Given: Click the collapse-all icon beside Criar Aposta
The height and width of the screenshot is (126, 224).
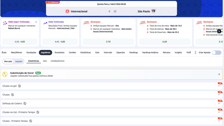Looking at the screenshot, I should [x=195, y=52].
